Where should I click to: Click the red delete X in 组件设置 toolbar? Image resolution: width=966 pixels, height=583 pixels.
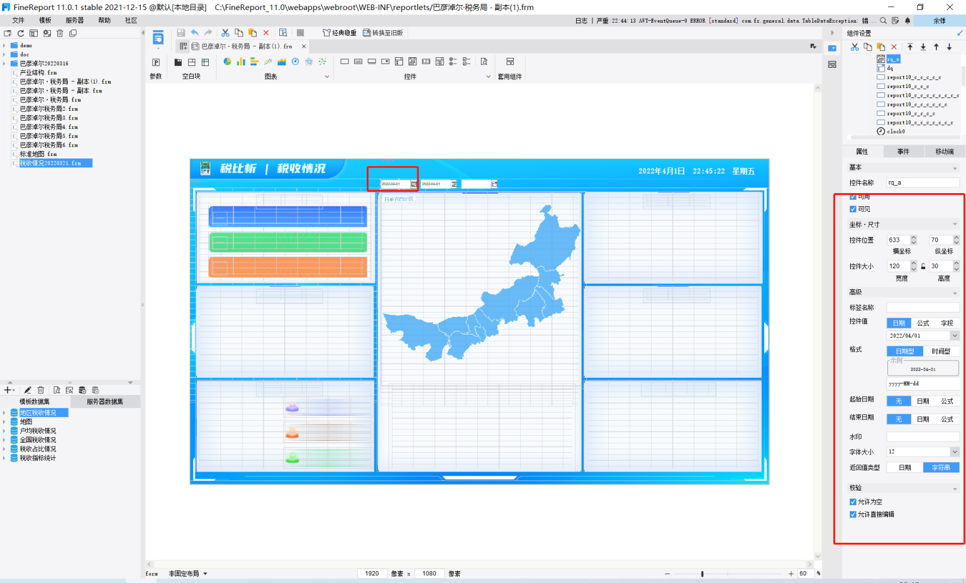point(894,47)
